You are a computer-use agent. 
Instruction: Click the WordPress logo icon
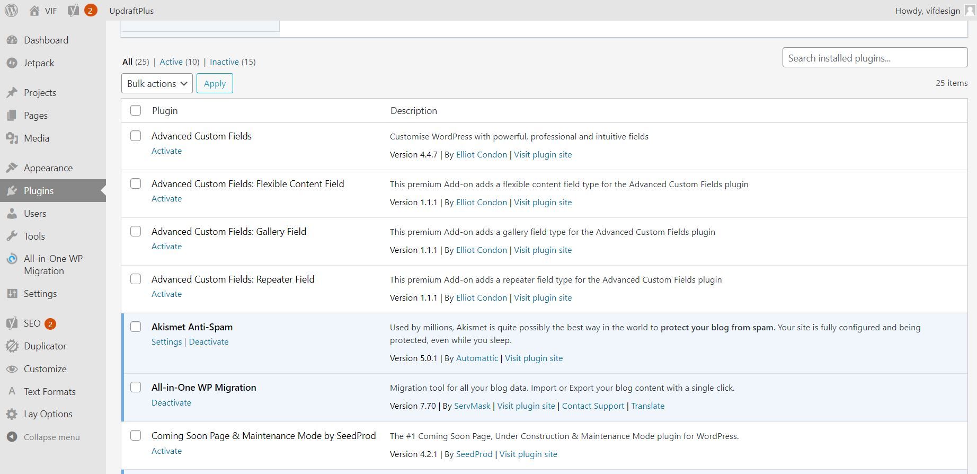[11, 11]
